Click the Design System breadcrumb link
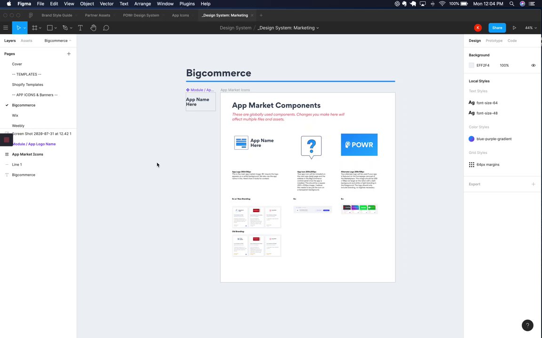 pyautogui.click(x=235, y=28)
